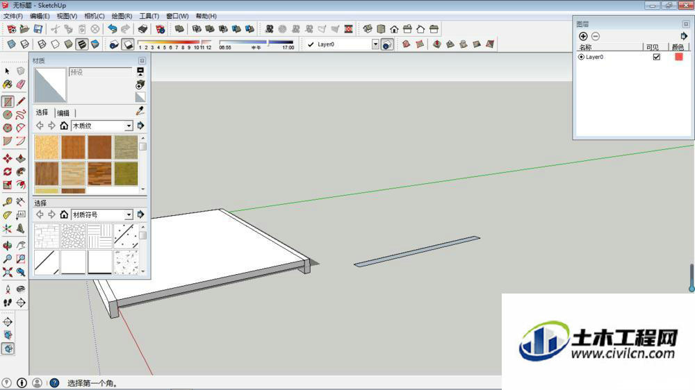This screenshot has height=390, width=695.
Task: Select the Pan hand tool
Action: tap(21, 245)
